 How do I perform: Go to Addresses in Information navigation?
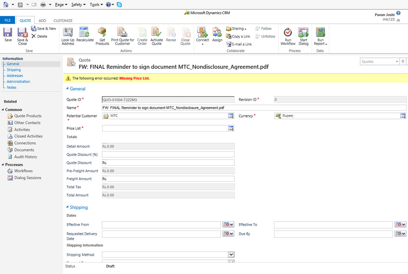click(x=15, y=76)
